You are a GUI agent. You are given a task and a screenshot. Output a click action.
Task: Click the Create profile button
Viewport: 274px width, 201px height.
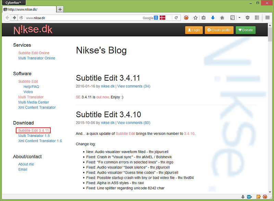(219, 30)
